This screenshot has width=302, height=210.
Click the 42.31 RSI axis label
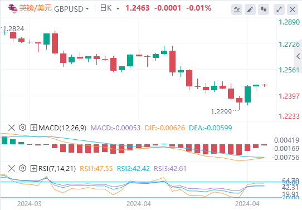point(290,188)
